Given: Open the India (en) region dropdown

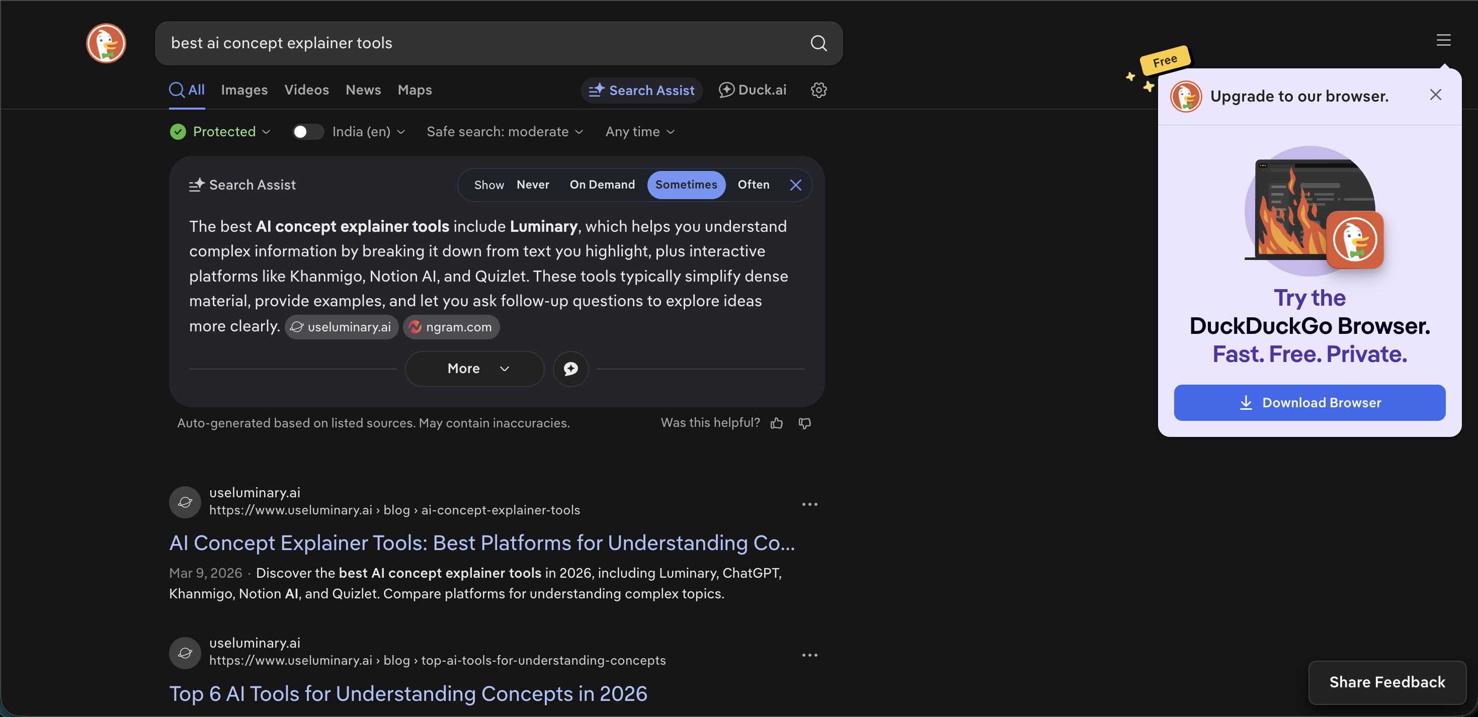Looking at the screenshot, I should pos(368,132).
